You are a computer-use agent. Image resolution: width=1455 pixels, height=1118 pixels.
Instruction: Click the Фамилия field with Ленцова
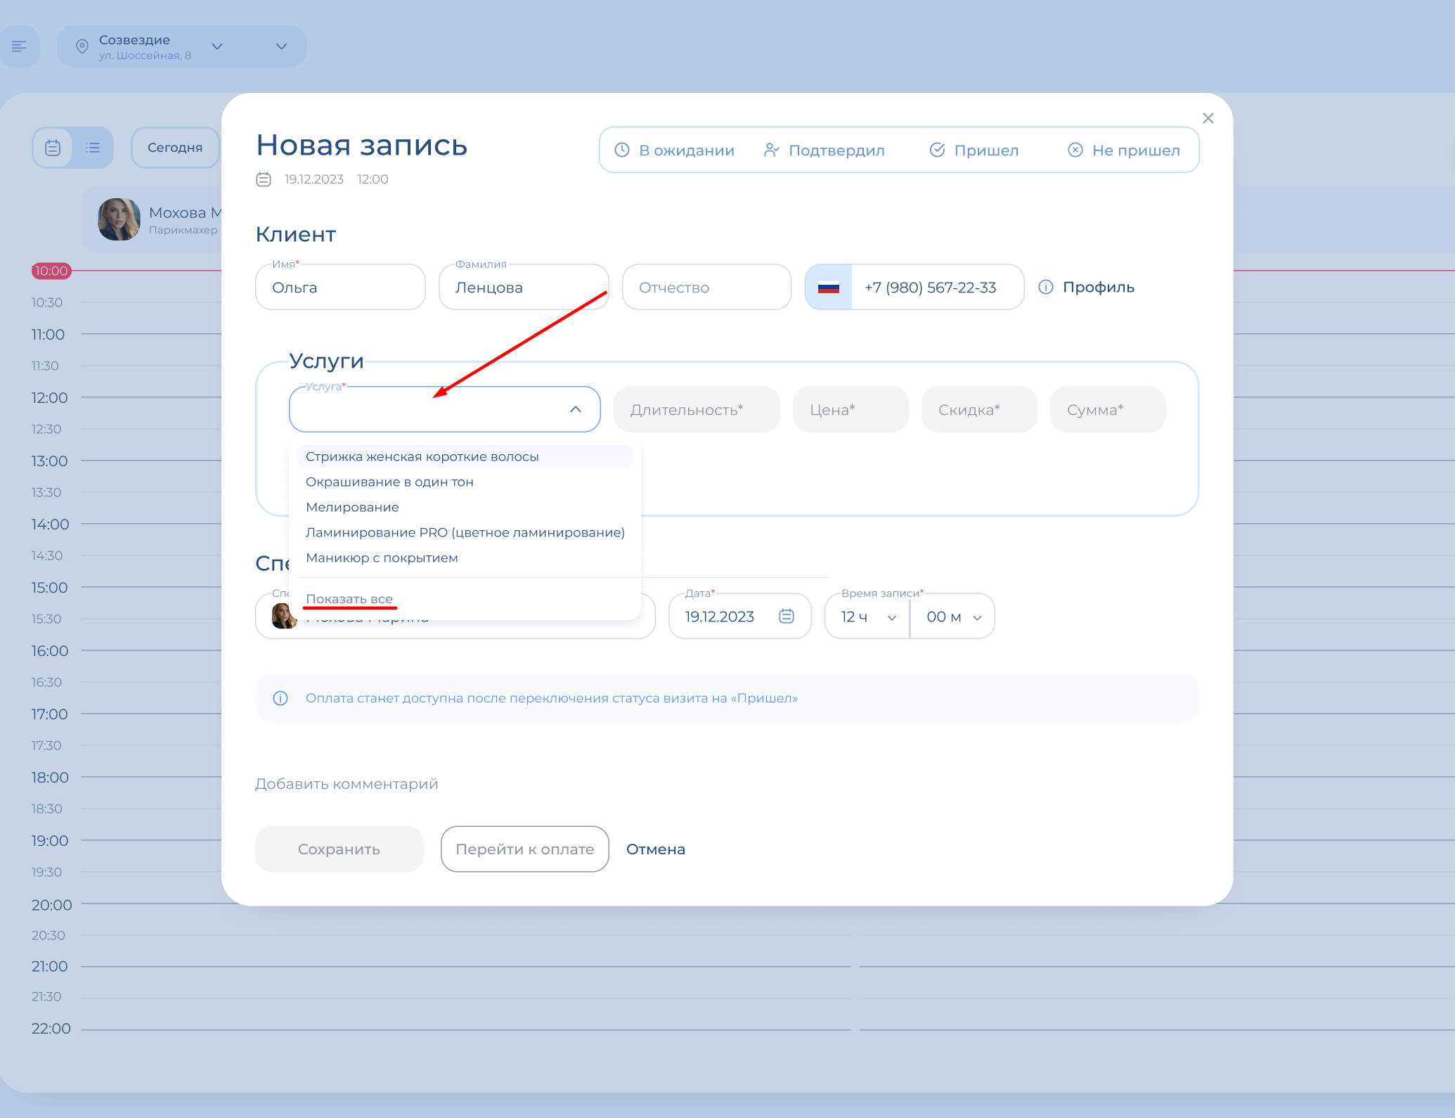click(x=524, y=287)
